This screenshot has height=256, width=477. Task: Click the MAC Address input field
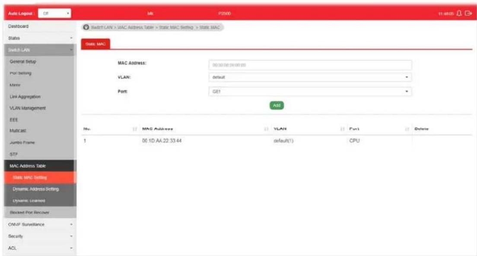[310, 65]
